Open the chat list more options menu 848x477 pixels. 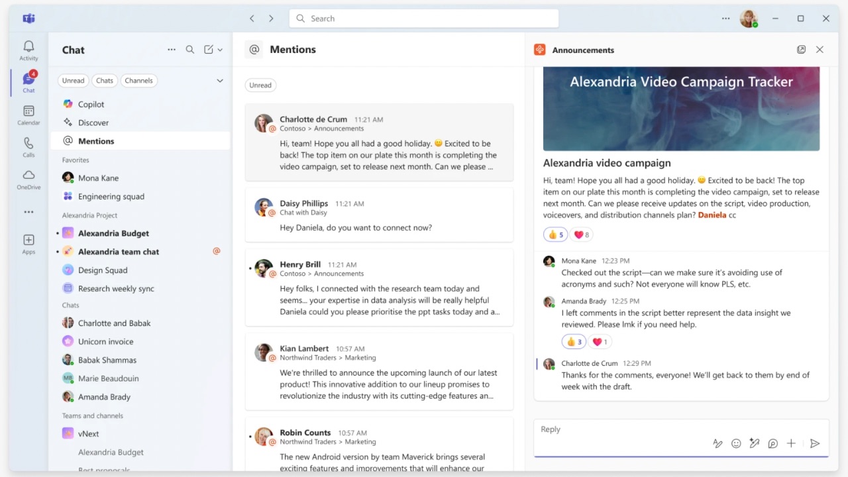pyautogui.click(x=172, y=50)
